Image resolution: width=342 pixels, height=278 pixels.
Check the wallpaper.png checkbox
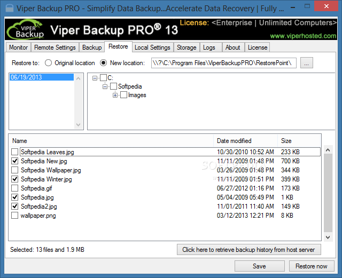click(14, 216)
